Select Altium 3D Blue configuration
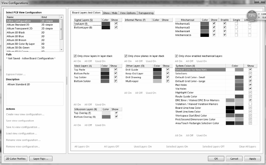266x165 pixels. [x=33, y=36]
